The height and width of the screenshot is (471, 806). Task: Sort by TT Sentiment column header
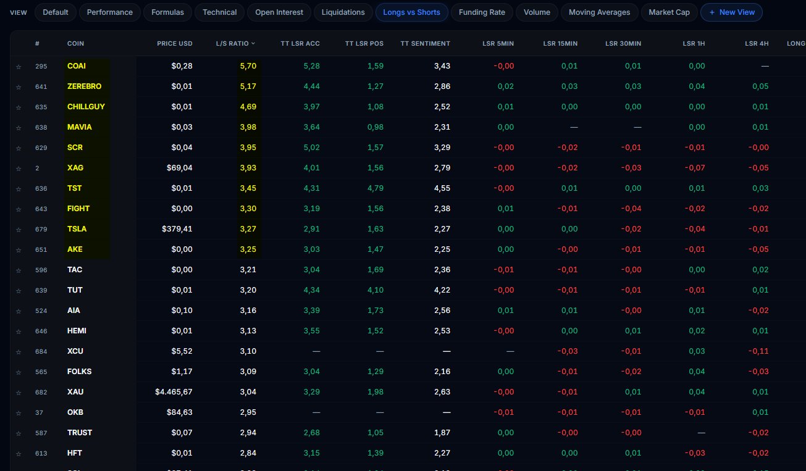[425, 43]
